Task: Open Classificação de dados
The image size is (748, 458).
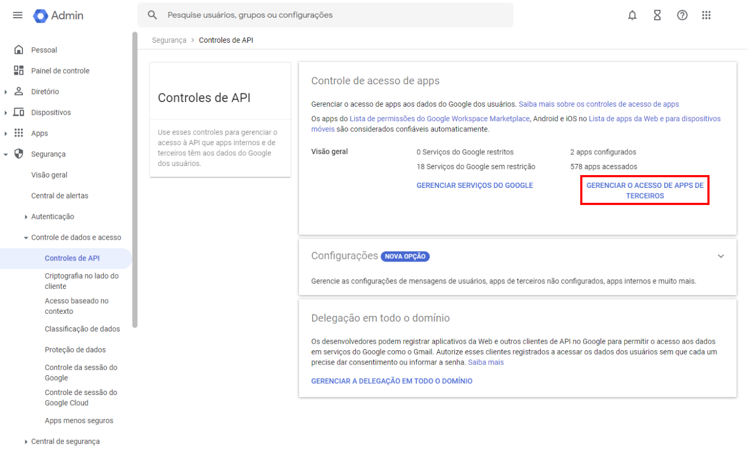Action: click(82, 329)
